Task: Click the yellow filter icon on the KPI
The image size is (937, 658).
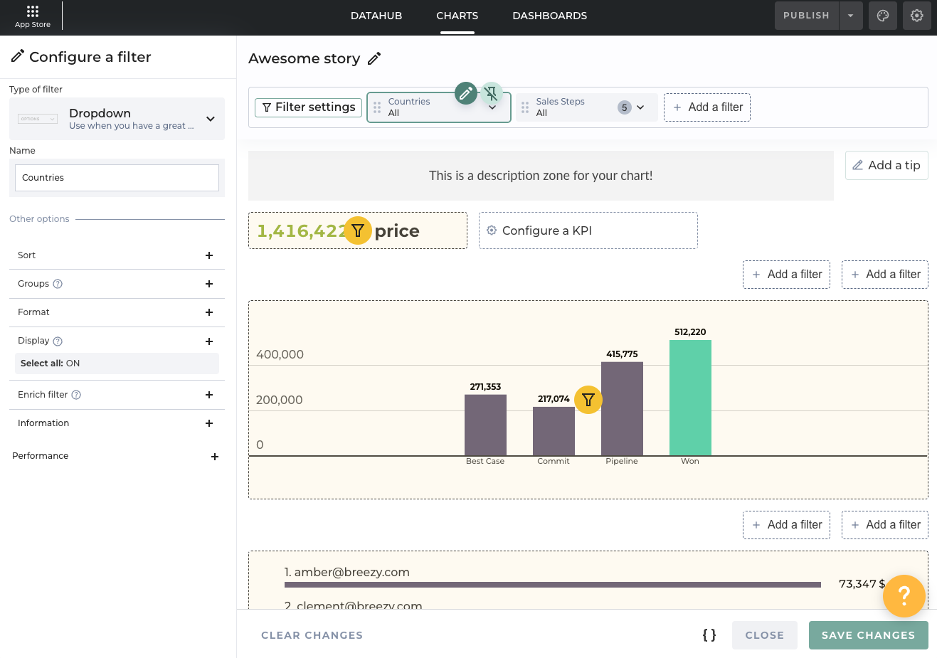Action: point(358,230)
